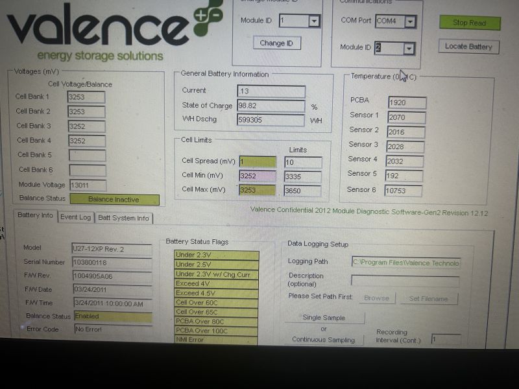Screen dimensions: 519x389
Task: Click the Cell Bank 4 voltage field
Action: (87, 141)
